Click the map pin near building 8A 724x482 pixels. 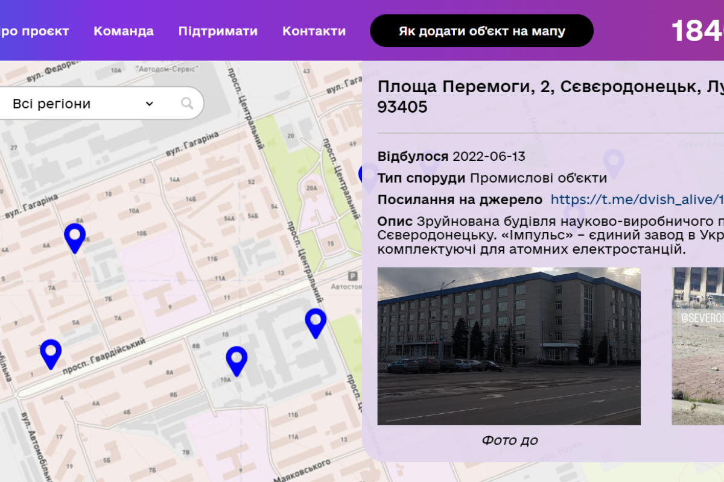[x=75, y=237]
